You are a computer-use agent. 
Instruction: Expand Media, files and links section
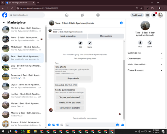coord(145,64)
